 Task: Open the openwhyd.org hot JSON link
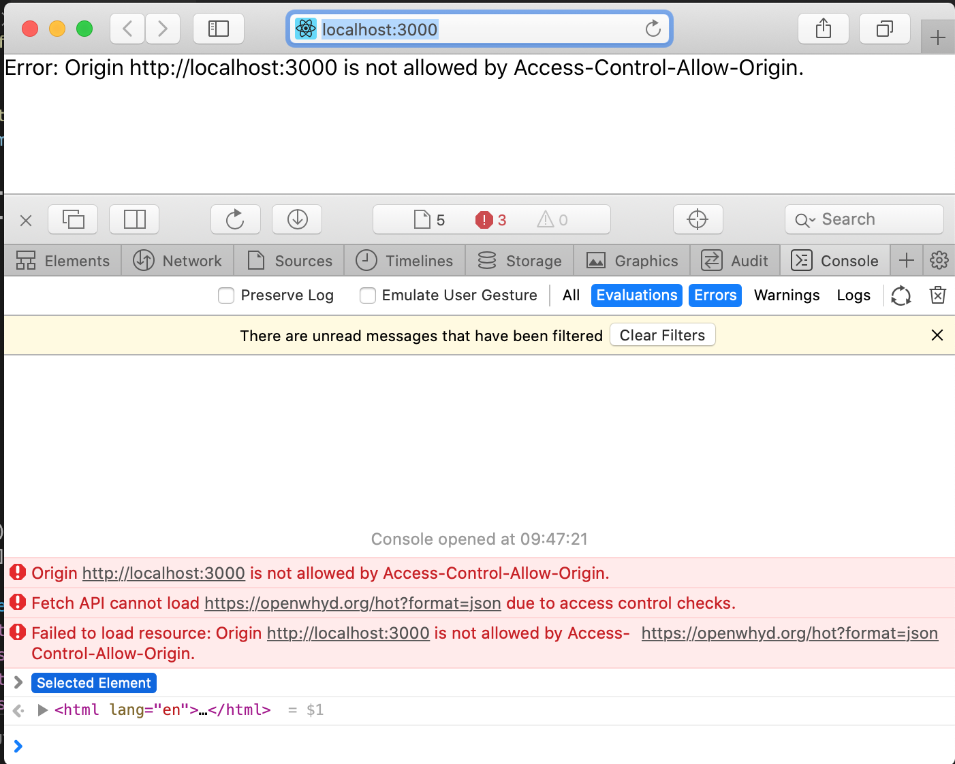tap(789, 633)
